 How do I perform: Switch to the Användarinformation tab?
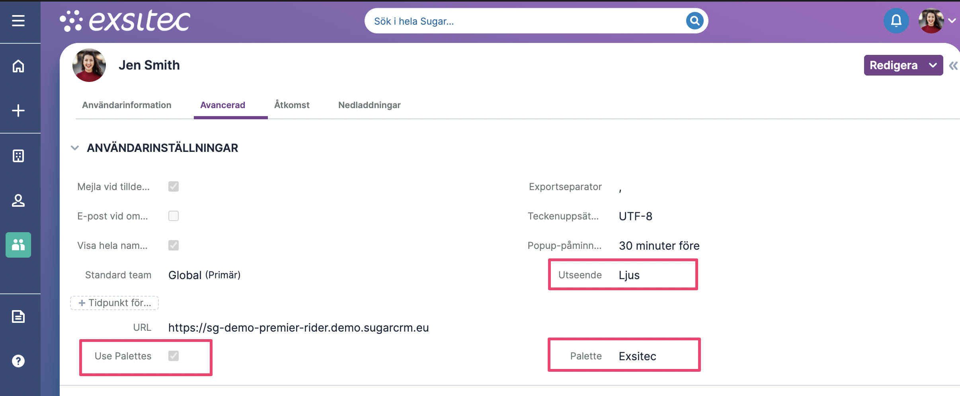point(127,105)
